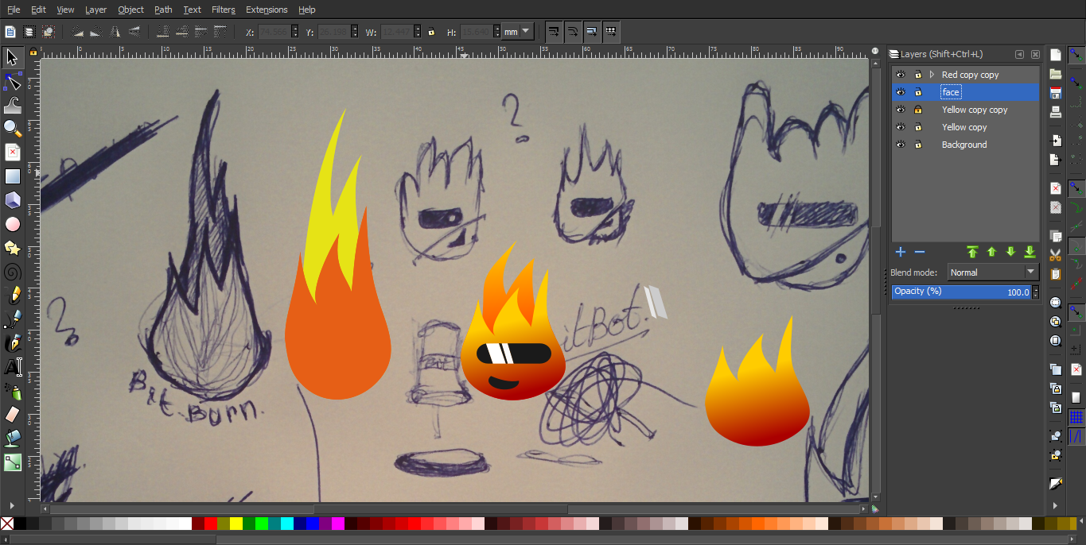The image size is (1086, 545).
Task: Choose the Circle ellipse tool
Action: 13,224
